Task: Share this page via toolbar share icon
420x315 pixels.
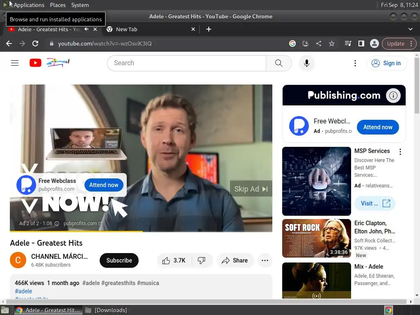Action: (x=318, y=43)
